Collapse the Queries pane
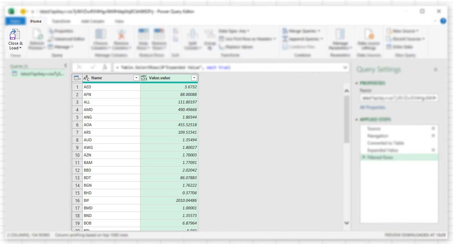Image resolution: width=453 pixels, height=244 pixels. tap(66, 66)
